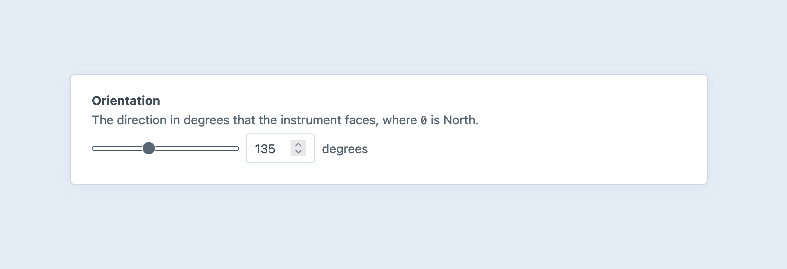This screenshot has width=787, height=269.
Task: Click the decrement arrow in degrees input
Action: point(298,152)
